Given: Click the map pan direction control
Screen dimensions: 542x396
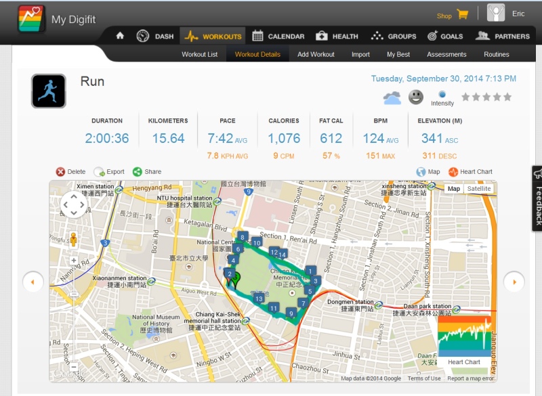Looking at the screenshot, I should tap(74, 204).
